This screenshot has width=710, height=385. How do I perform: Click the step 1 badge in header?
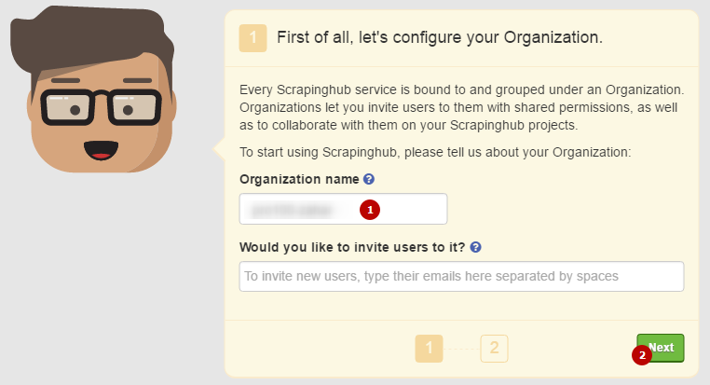[x=253, y=38]
